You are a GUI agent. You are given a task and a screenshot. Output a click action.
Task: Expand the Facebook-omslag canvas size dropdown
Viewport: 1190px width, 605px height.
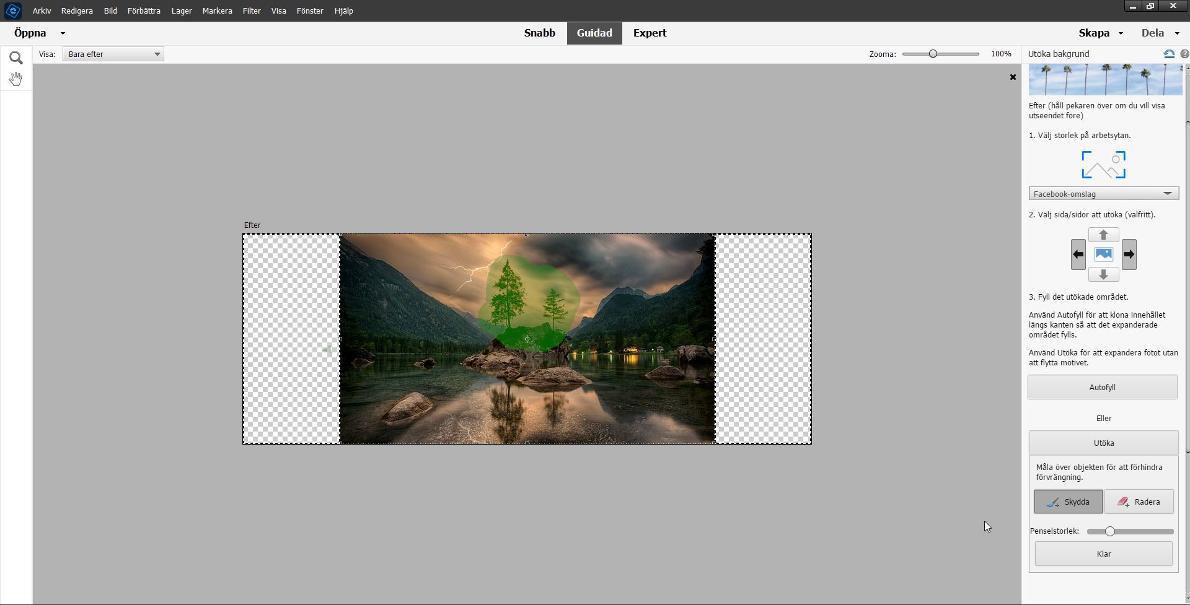[1103, 194]
